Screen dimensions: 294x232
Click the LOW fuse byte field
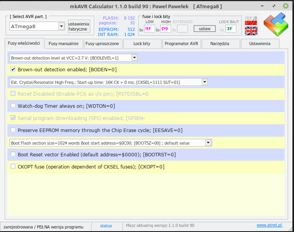pos(150,29)
